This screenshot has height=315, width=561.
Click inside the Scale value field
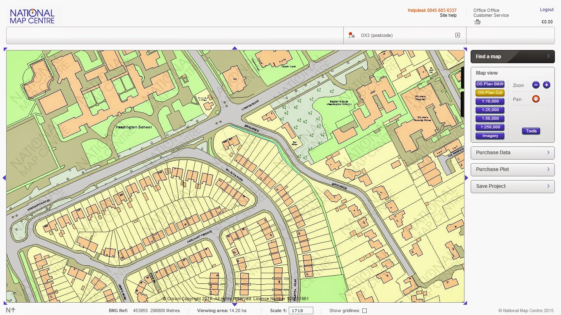301,310
